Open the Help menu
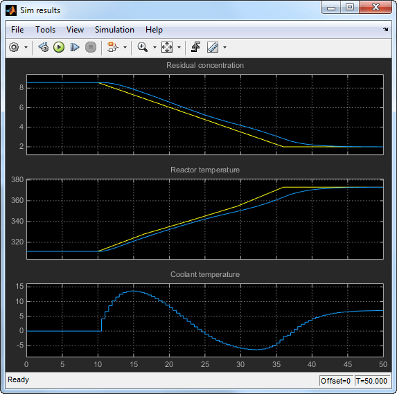 154,30
